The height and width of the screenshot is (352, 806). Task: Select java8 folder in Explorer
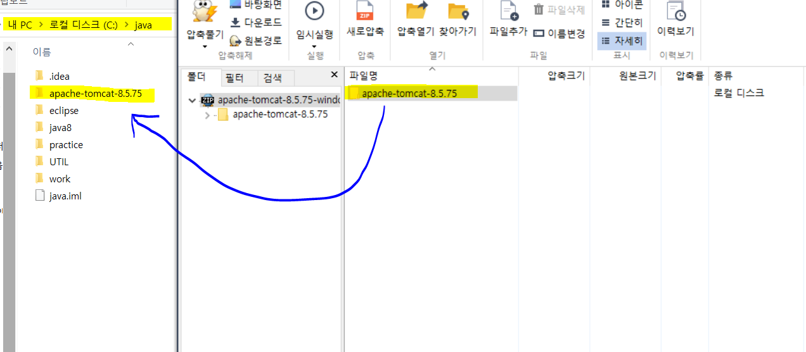tap(52, 127)
